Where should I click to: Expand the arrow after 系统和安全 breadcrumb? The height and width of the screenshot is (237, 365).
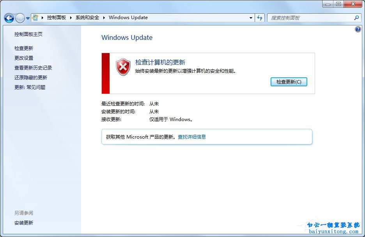(x=104, y=18)
